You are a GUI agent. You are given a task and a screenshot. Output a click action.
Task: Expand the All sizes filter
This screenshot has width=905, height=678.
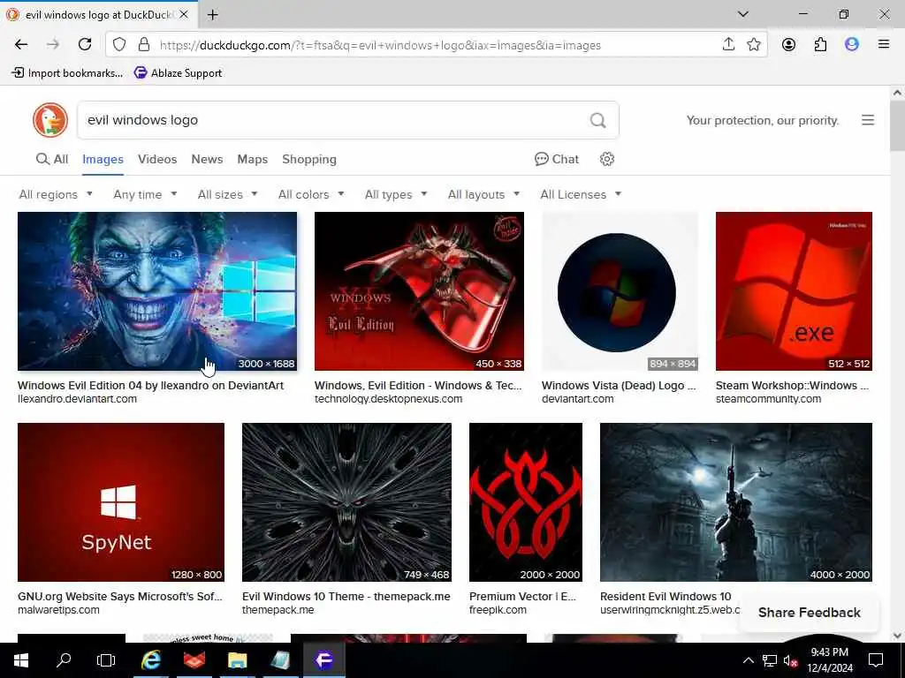point(227,194)
